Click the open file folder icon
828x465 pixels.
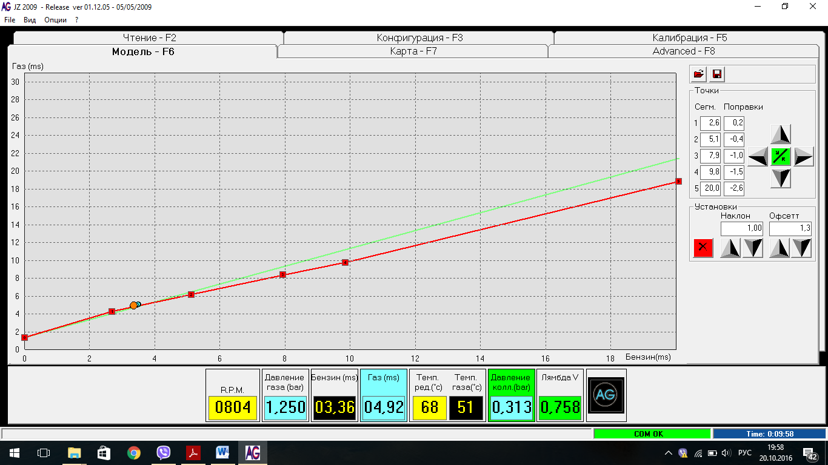click(x=699, y=74)
